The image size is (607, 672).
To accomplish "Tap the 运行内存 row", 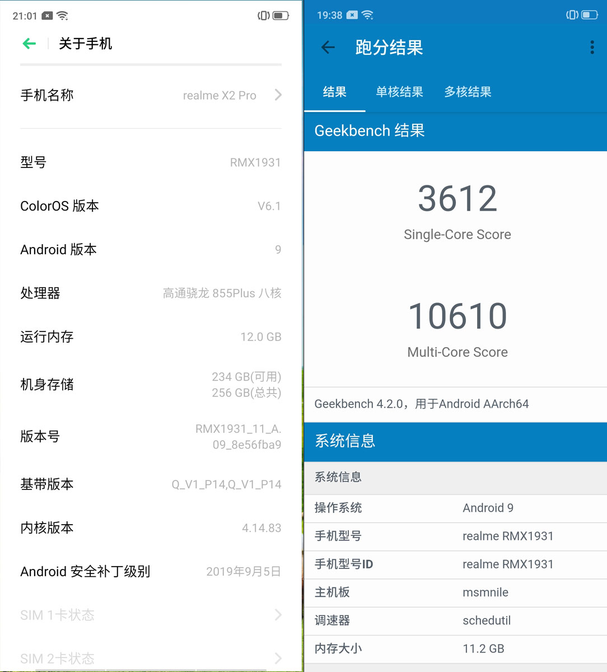I will pos(151,337).
